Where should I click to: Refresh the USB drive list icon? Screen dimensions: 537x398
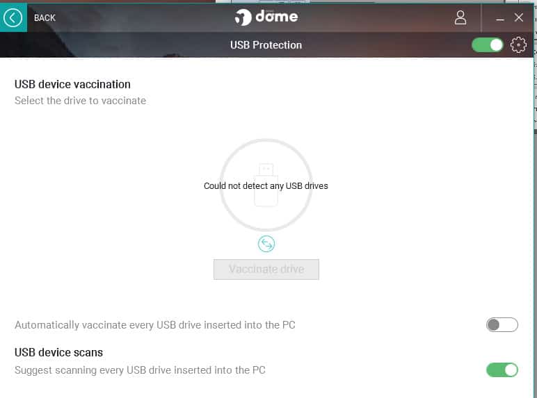pos(266,244)
